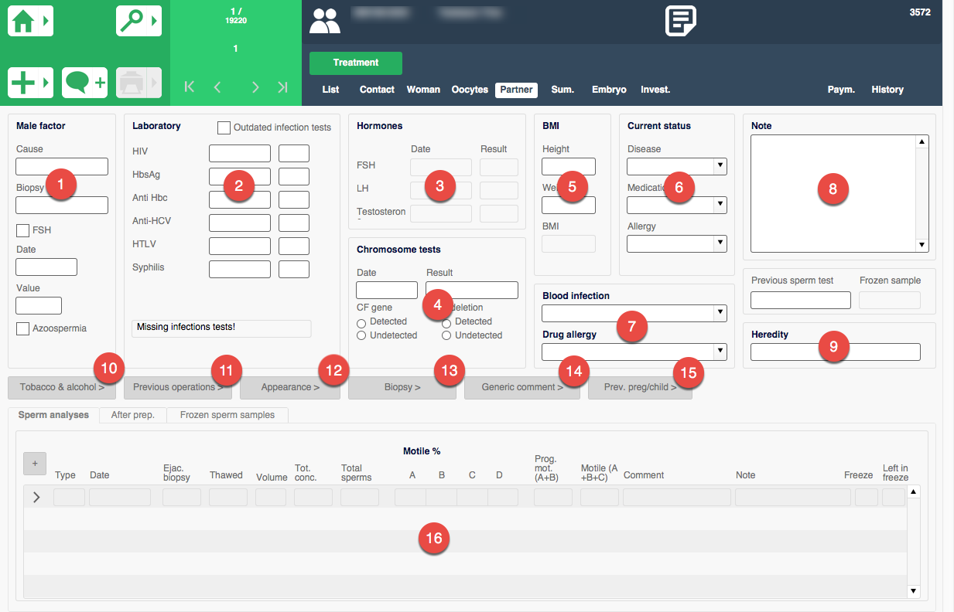Screen dimensions: 954x612
Task: Go to the last record arrow
Action: click(282, 87)
